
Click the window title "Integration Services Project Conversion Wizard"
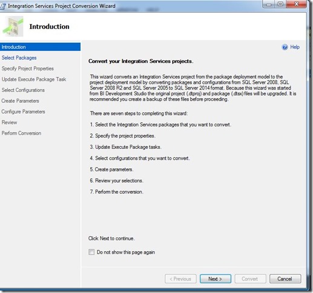pyautogui.click(x=62, y=6)
